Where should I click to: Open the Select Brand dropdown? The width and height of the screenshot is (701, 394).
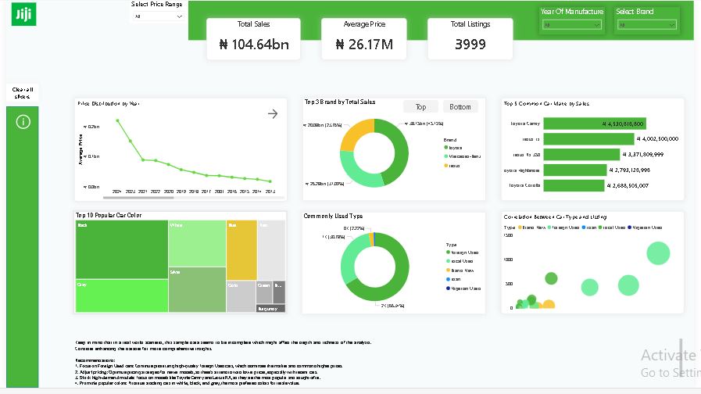tap(646, 25)
